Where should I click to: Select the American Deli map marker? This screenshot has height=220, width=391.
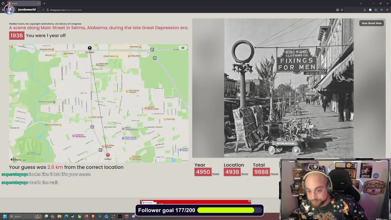point(53,49)
